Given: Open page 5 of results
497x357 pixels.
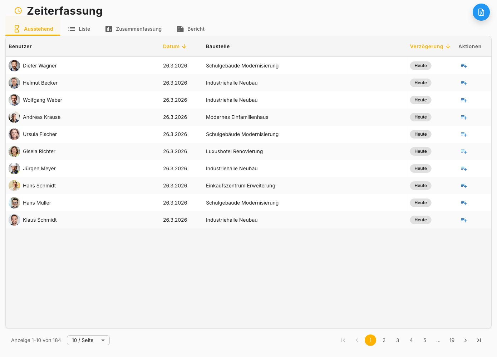Looking at the screenshot, I should (424, 340).
